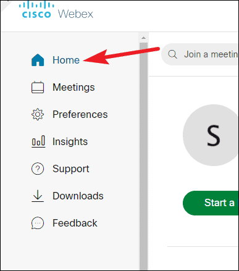Go to the Meetings page
Image resolution: width=239 pixels, height=271 pixels.
(x=73, y=87)
